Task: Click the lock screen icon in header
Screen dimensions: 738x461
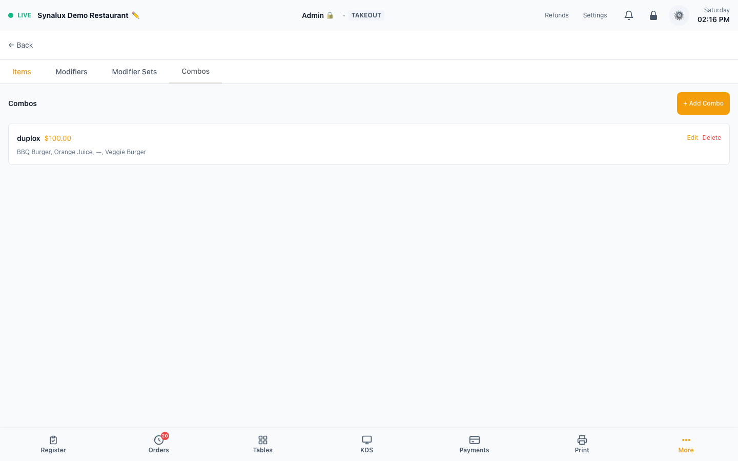Action: [653, 15]
